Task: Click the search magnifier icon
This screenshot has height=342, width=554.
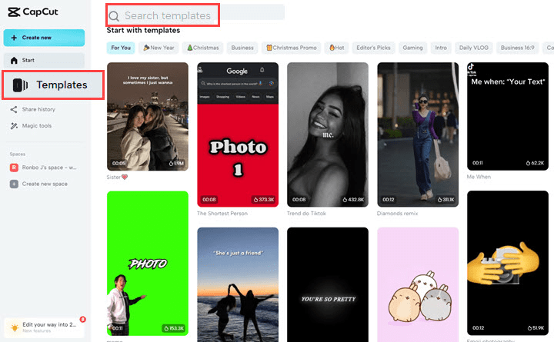Action: [114, 16]
